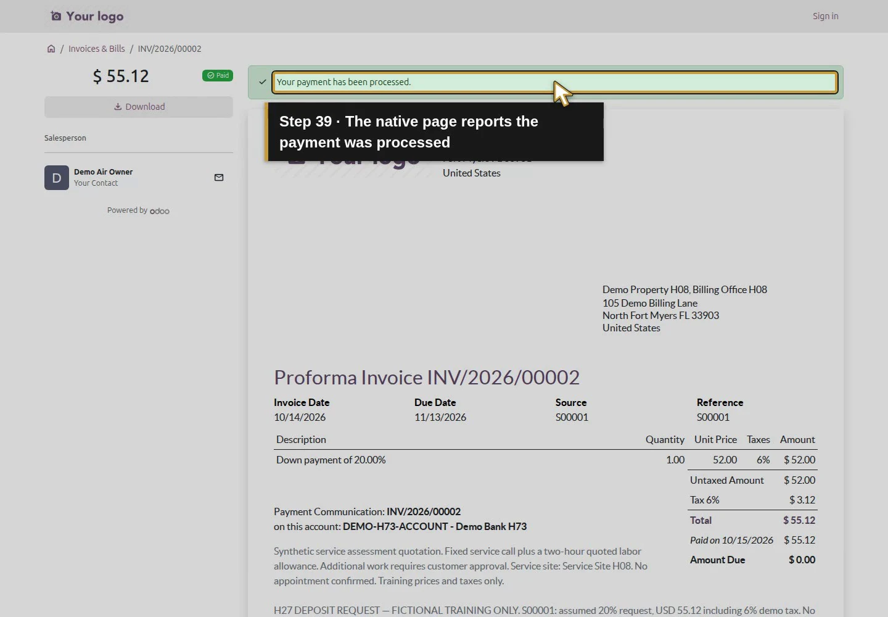Click the unit price 52.00 cell
888x617 pixels.
[725, 460]
